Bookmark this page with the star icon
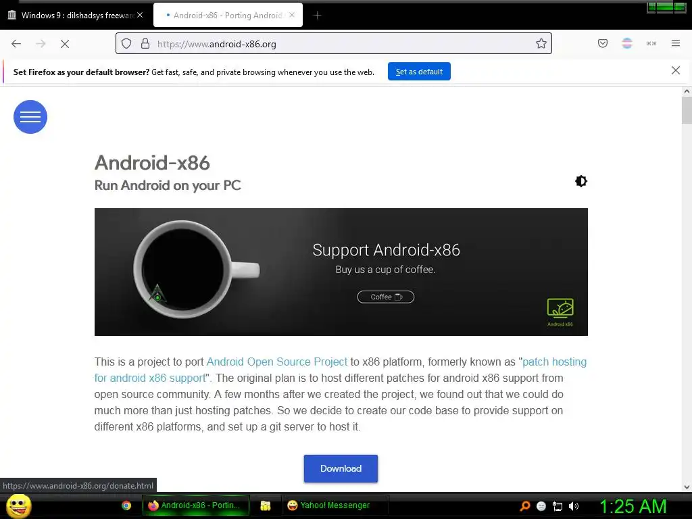 [x=541, y=44]
